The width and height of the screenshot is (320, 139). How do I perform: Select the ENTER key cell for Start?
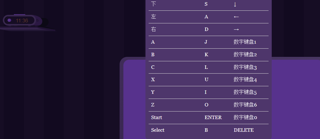(x=213, y=118)
